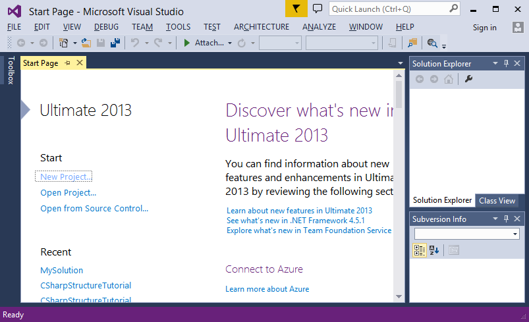Click Subversion Info Alphabetical sort icon
The height and width of the screenshot is (322, 529).
[434, 250]
